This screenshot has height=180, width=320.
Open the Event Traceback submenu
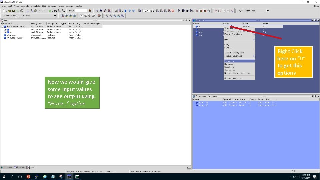pyautogui.click(x=239, y=34)
